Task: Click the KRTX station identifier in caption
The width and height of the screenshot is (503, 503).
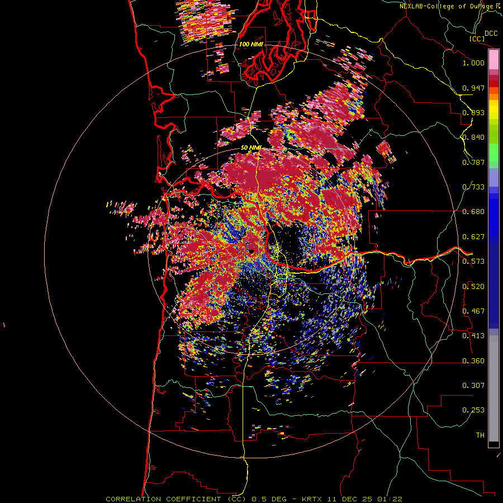Action: pyautogui.click(x=312, y=499)
